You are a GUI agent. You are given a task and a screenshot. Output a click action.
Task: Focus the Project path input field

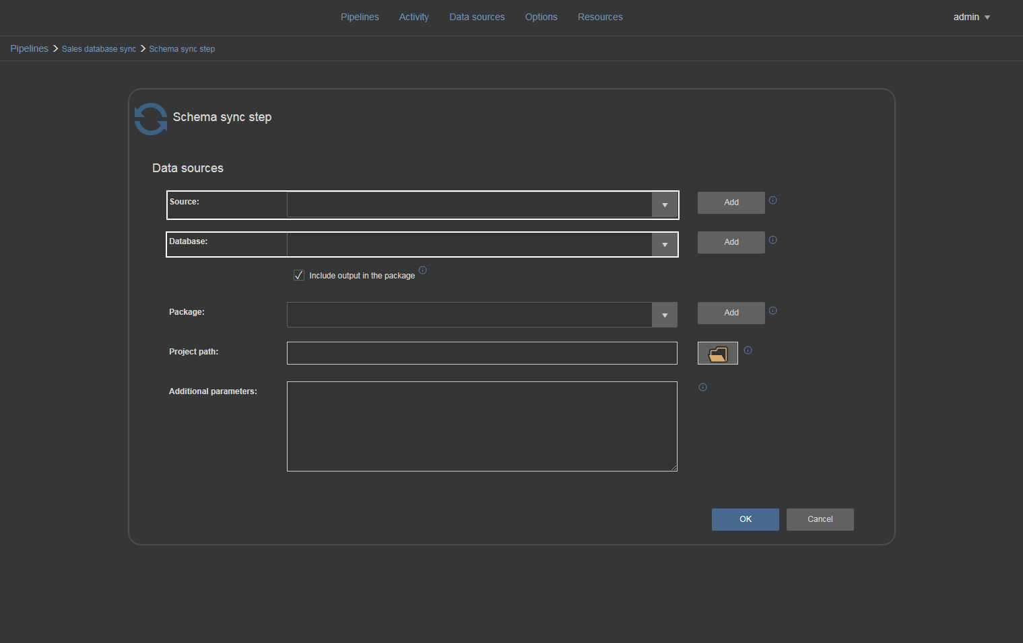point(482,353)
